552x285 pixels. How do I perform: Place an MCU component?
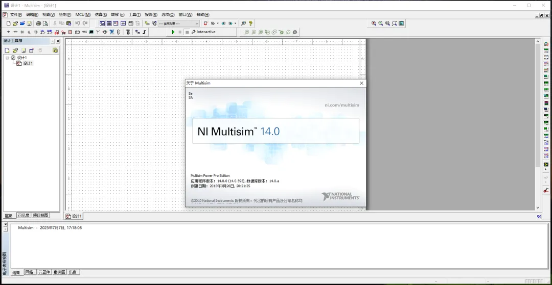(x=128, y=32)
